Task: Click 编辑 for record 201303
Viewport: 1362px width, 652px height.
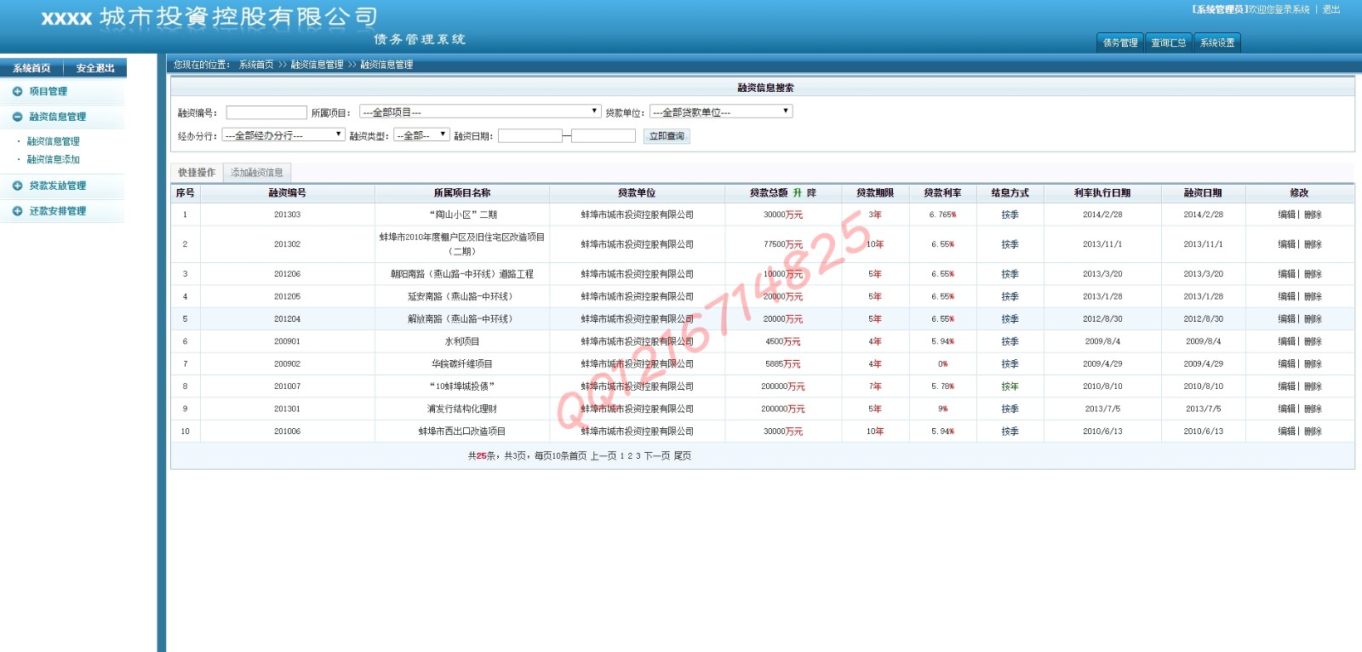Action: pyautogui.click(x=1286, y=214)
